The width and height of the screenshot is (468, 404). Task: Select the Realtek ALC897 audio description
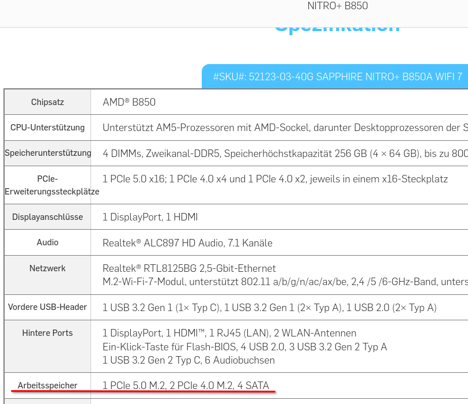pos(187,243)
